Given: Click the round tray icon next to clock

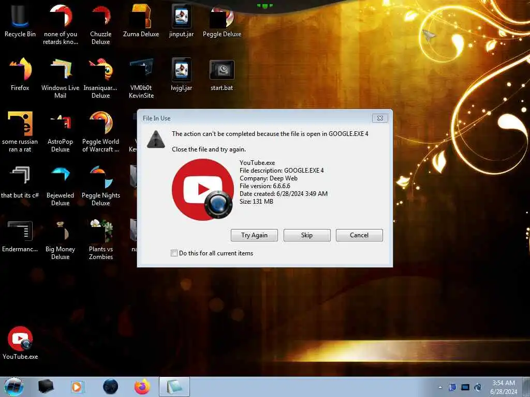Looking at the screenshot, I should (478, 387).
